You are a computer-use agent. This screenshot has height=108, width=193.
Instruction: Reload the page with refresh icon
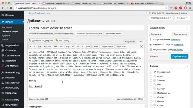click(11, 8)
